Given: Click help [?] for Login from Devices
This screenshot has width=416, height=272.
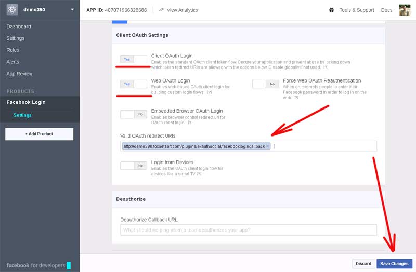Looking at the screenshot, I should tap(199, 174).
